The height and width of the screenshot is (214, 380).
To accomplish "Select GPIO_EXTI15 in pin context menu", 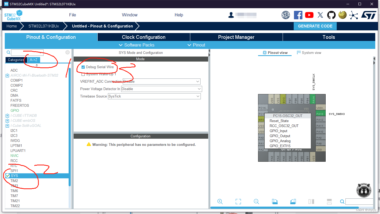I will 280,146.
